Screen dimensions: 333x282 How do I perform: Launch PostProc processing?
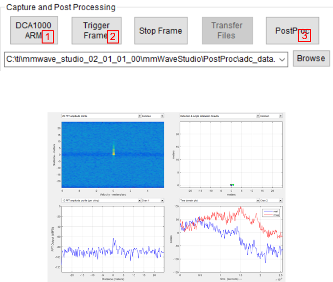(x=292, y=31)
